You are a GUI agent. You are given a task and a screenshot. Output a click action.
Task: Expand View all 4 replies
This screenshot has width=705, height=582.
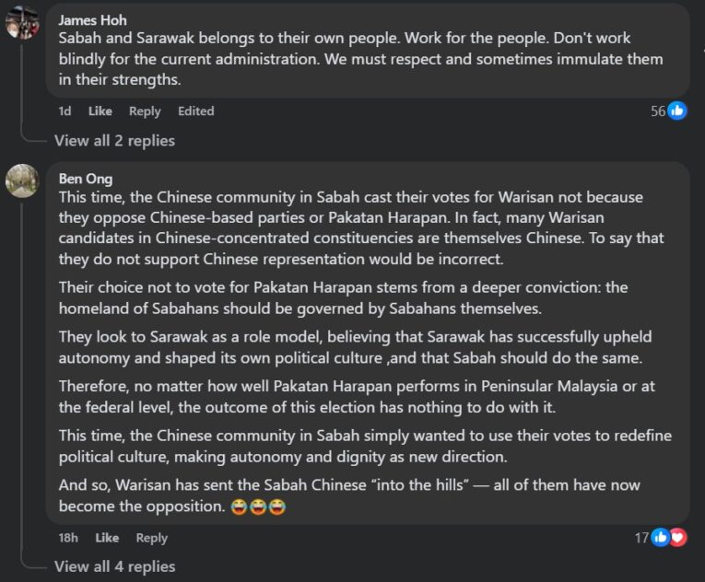click(x=114, y=566)
